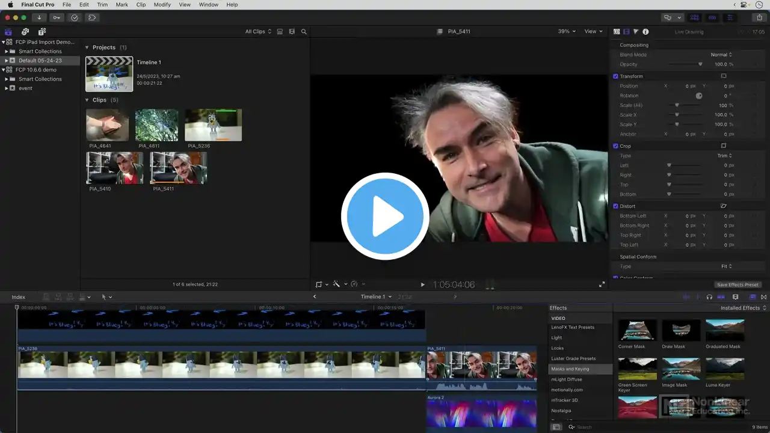The height and width of the screenshot is (433, 770).
Task: Click the share export icon
Action: (x=759, y=17)
